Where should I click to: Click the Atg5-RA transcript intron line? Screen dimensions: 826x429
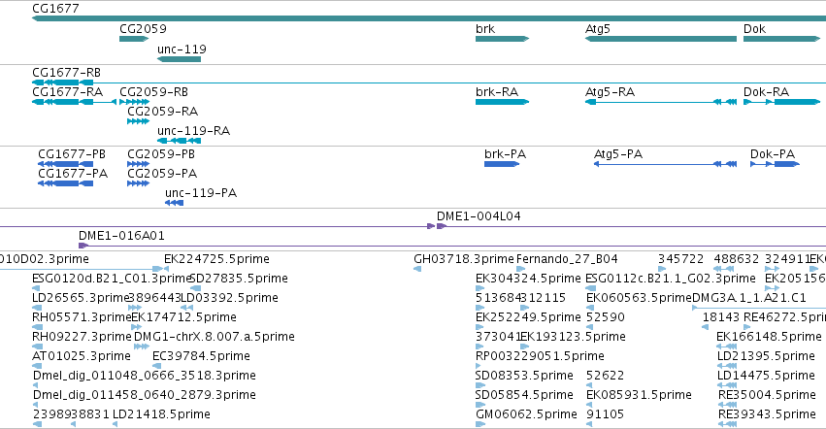[x=654, y=102]
